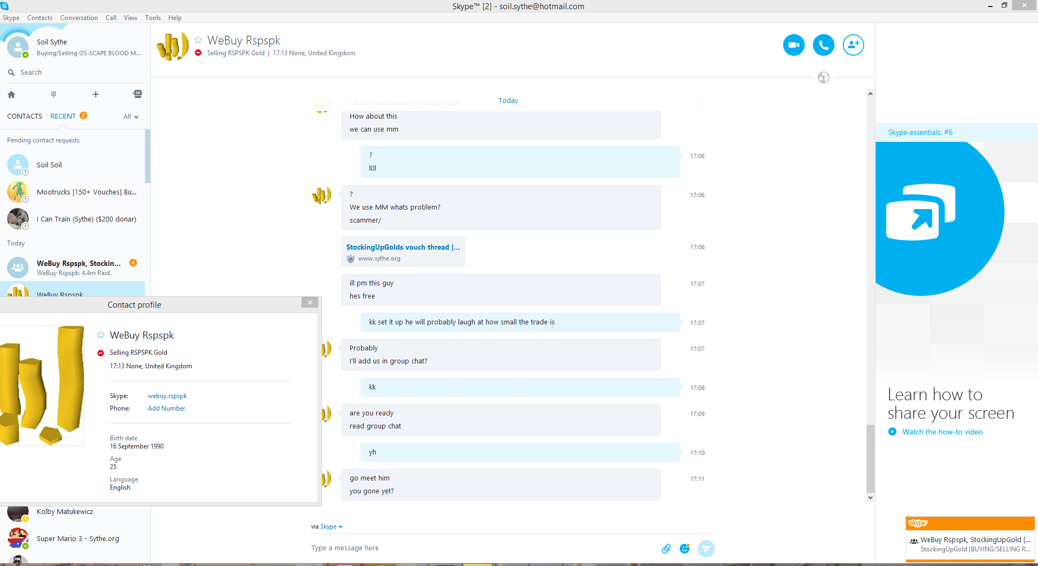The image size is (1038, 566).
Task: Click Watch the how-to video link
Action: (942, 432)
